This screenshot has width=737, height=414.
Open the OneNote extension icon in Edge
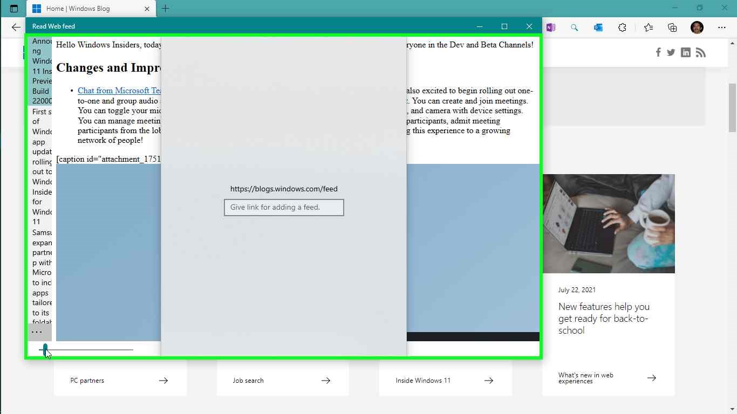[x=550, y=27]
